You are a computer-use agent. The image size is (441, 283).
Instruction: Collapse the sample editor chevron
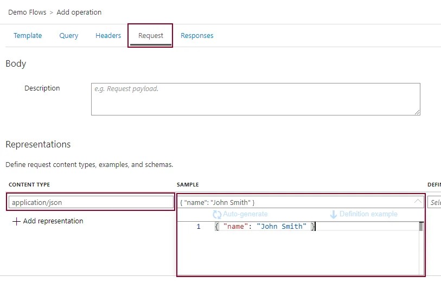[x=418, y=201]
